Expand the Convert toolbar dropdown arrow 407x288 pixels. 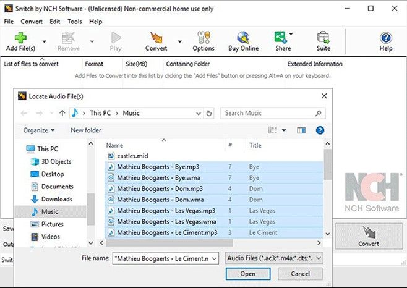point(179,42)
